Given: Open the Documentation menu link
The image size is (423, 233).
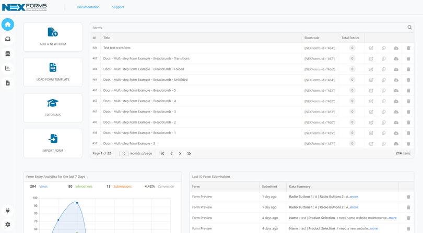Looking at the screenshot, I should (88, 7).
